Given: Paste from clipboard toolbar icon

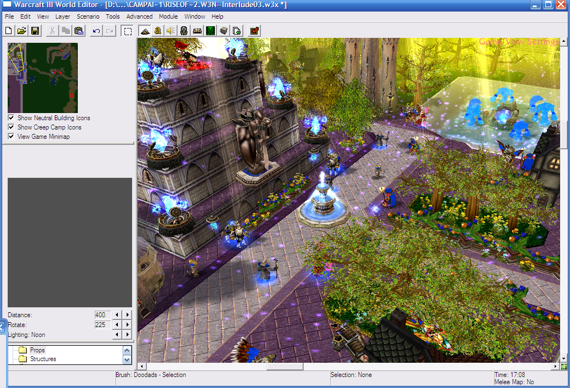Looking at the screenshot, I should pyautogui.click(x=79, y=31).
